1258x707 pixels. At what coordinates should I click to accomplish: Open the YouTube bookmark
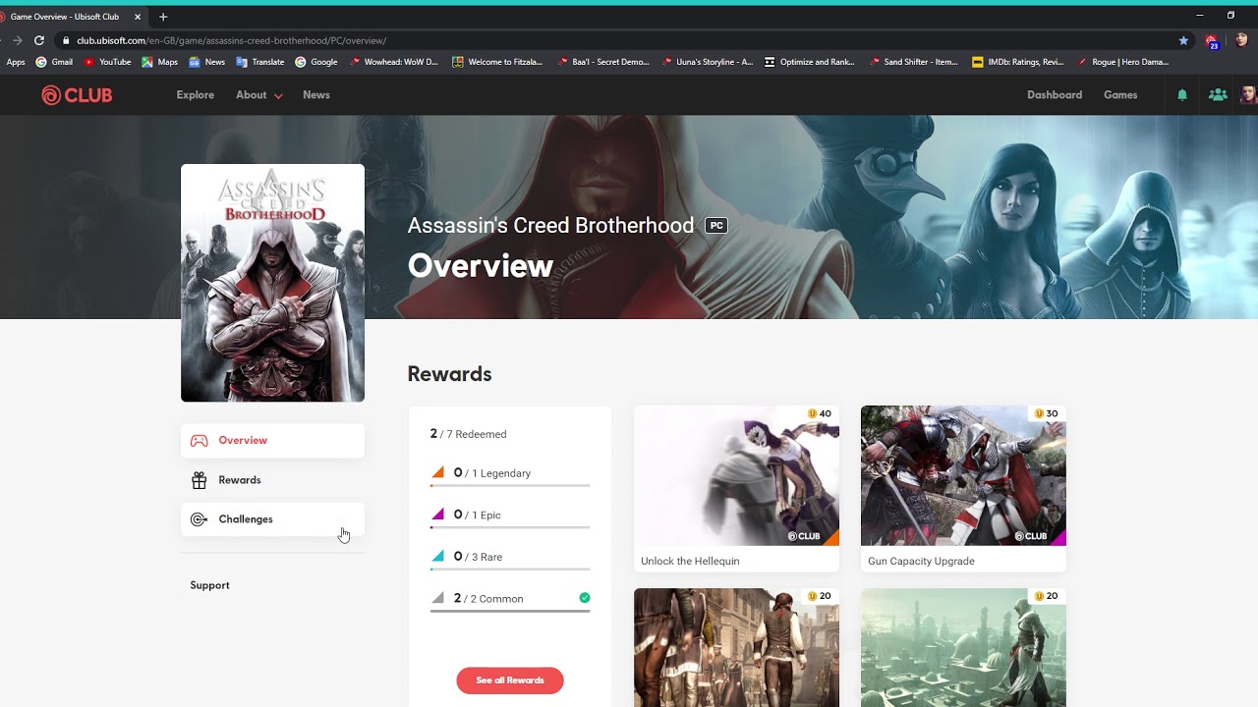click(x=107, y=62)
